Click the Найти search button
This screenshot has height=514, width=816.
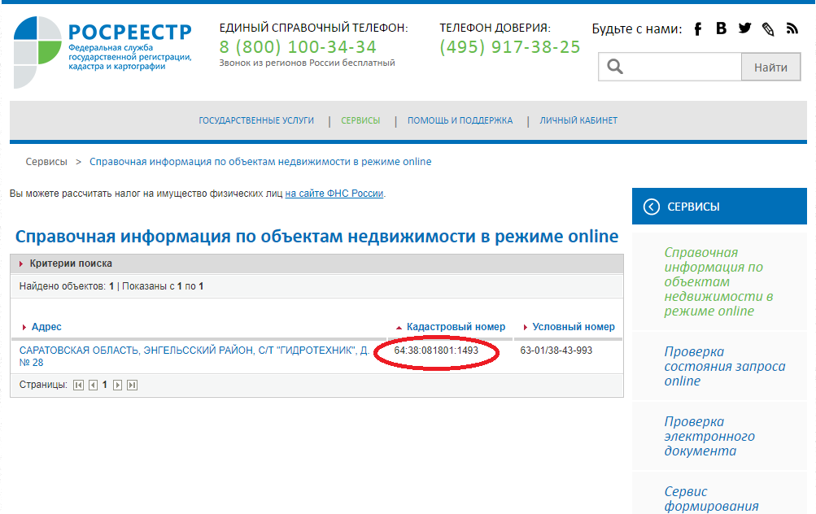[x=770, y=68]
